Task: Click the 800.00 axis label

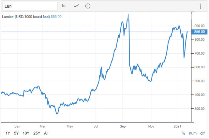Action: click(200, 39)
